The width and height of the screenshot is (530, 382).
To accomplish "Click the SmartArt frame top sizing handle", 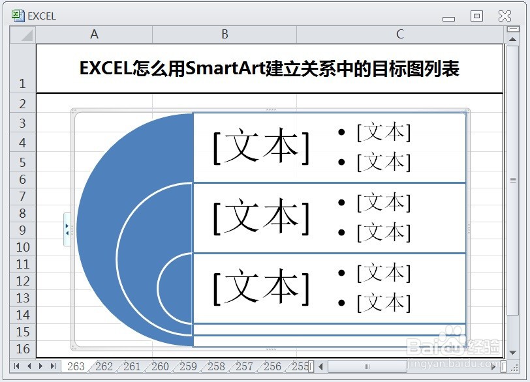I will [271, 110].
